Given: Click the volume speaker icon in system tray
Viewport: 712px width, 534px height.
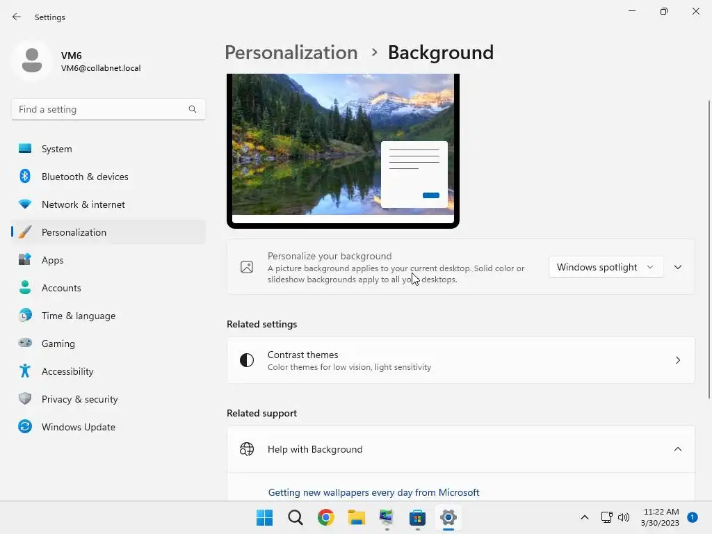Looking at the screenshot, I should pos(624,517).
